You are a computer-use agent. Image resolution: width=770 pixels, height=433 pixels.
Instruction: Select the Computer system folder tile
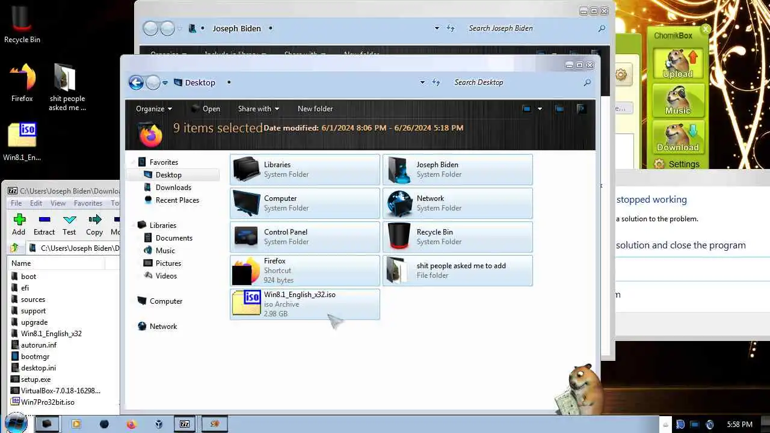[305, 203]
